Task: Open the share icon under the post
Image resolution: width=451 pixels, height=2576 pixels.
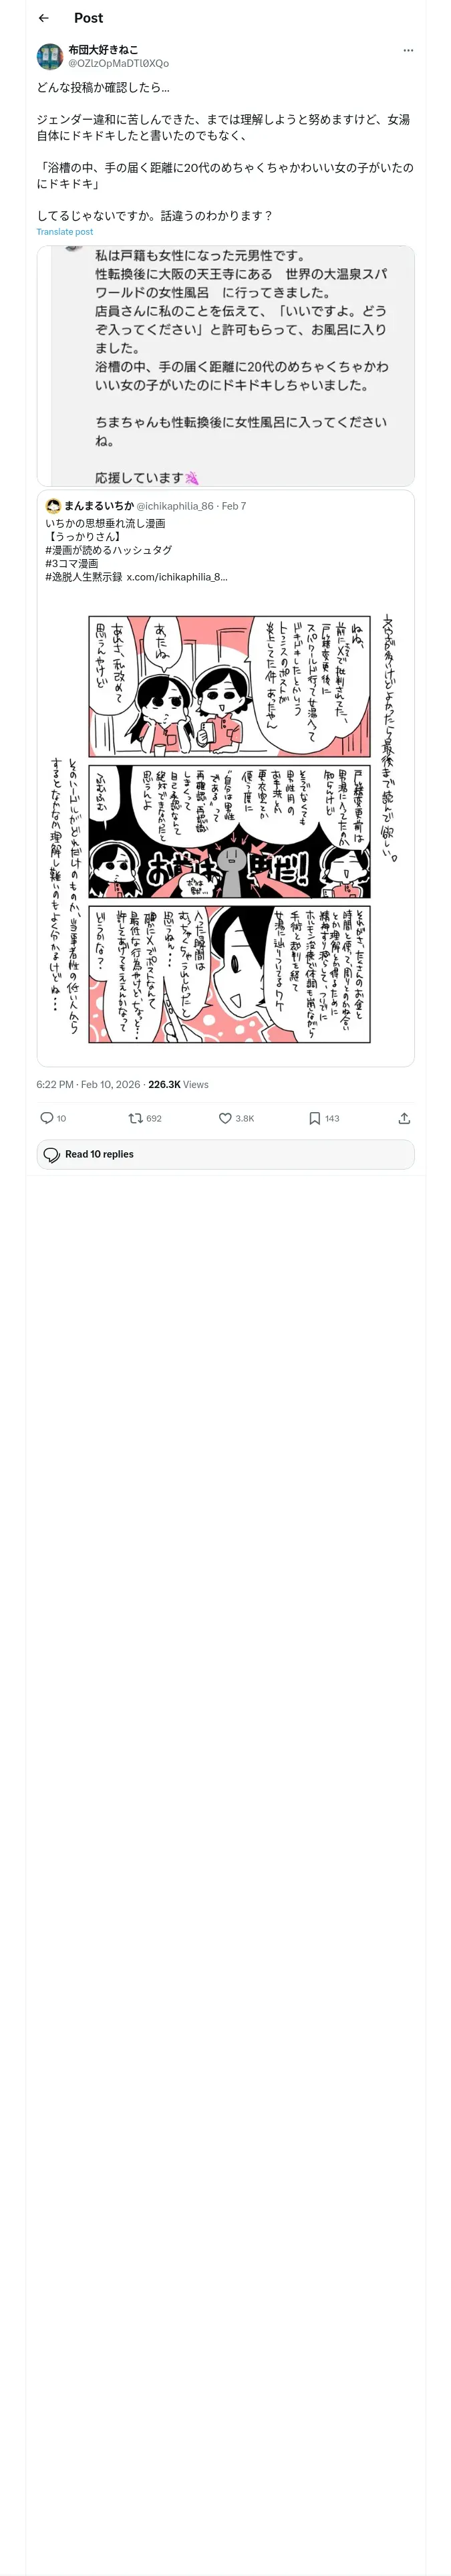Action: point(404,1118)
